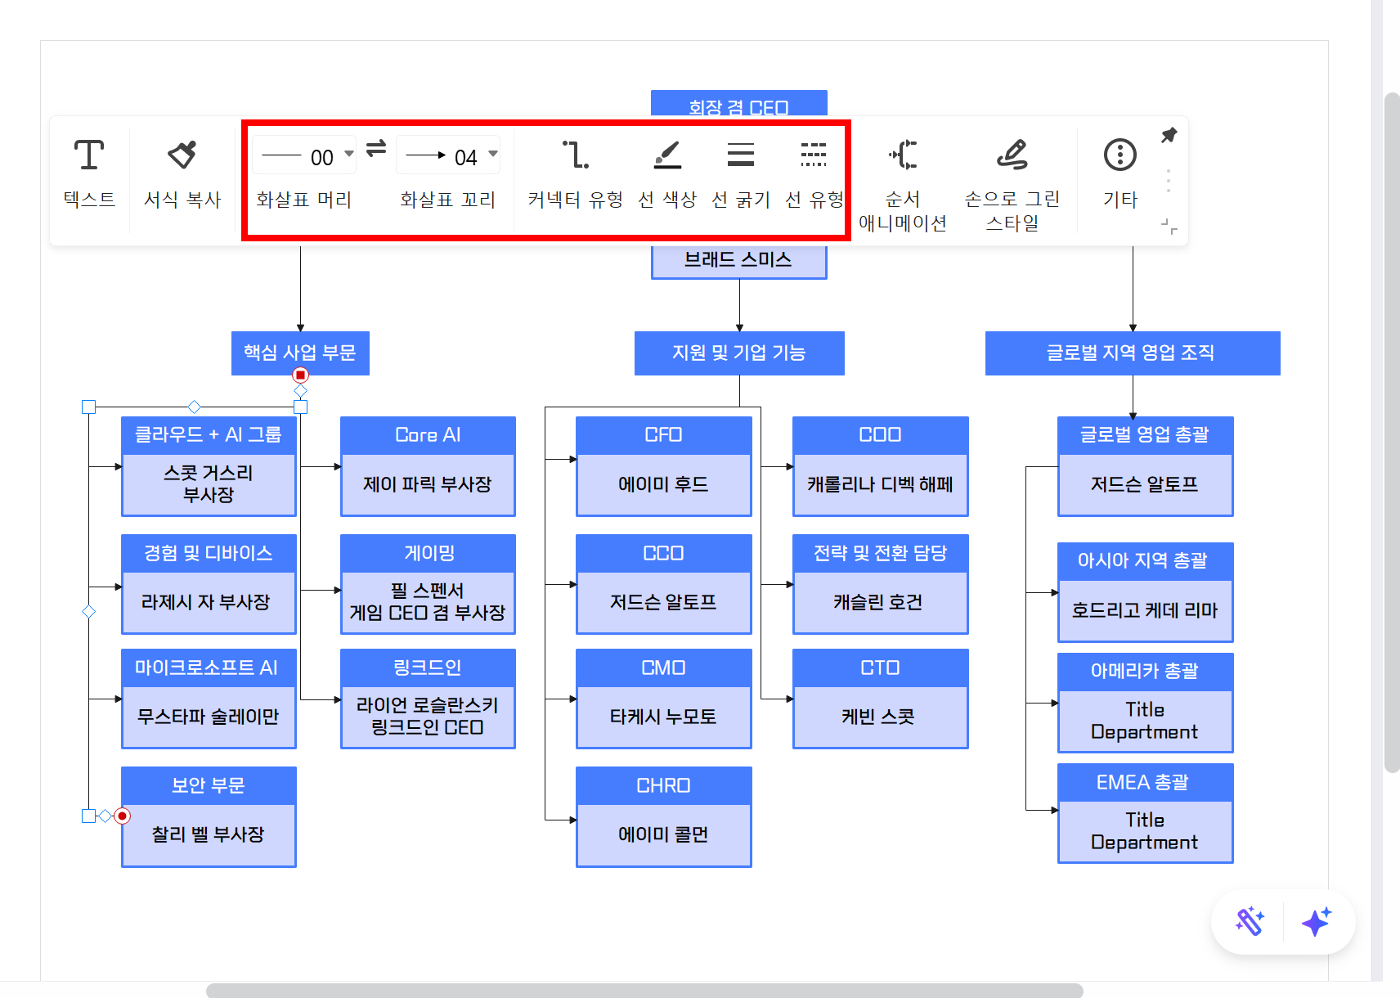Click the 에이미 콜먼 cell
1400x998 pixels.
pyautogui.click(x=663, y=834)
